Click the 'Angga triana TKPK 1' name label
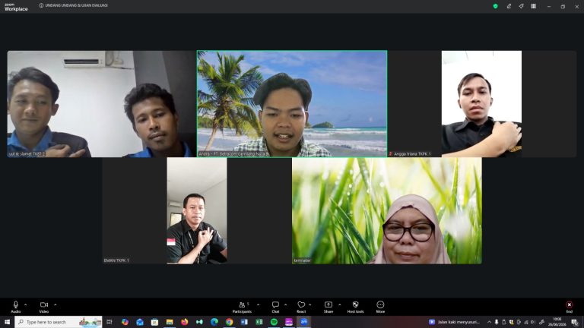 pos(412,153)
